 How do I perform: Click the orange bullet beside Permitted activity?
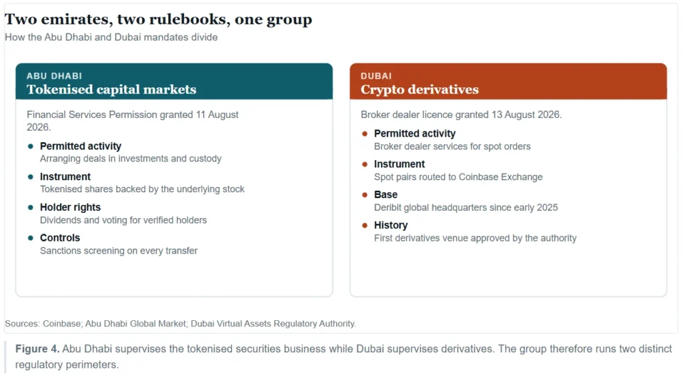pyautogui.click(x=365, y=133)
